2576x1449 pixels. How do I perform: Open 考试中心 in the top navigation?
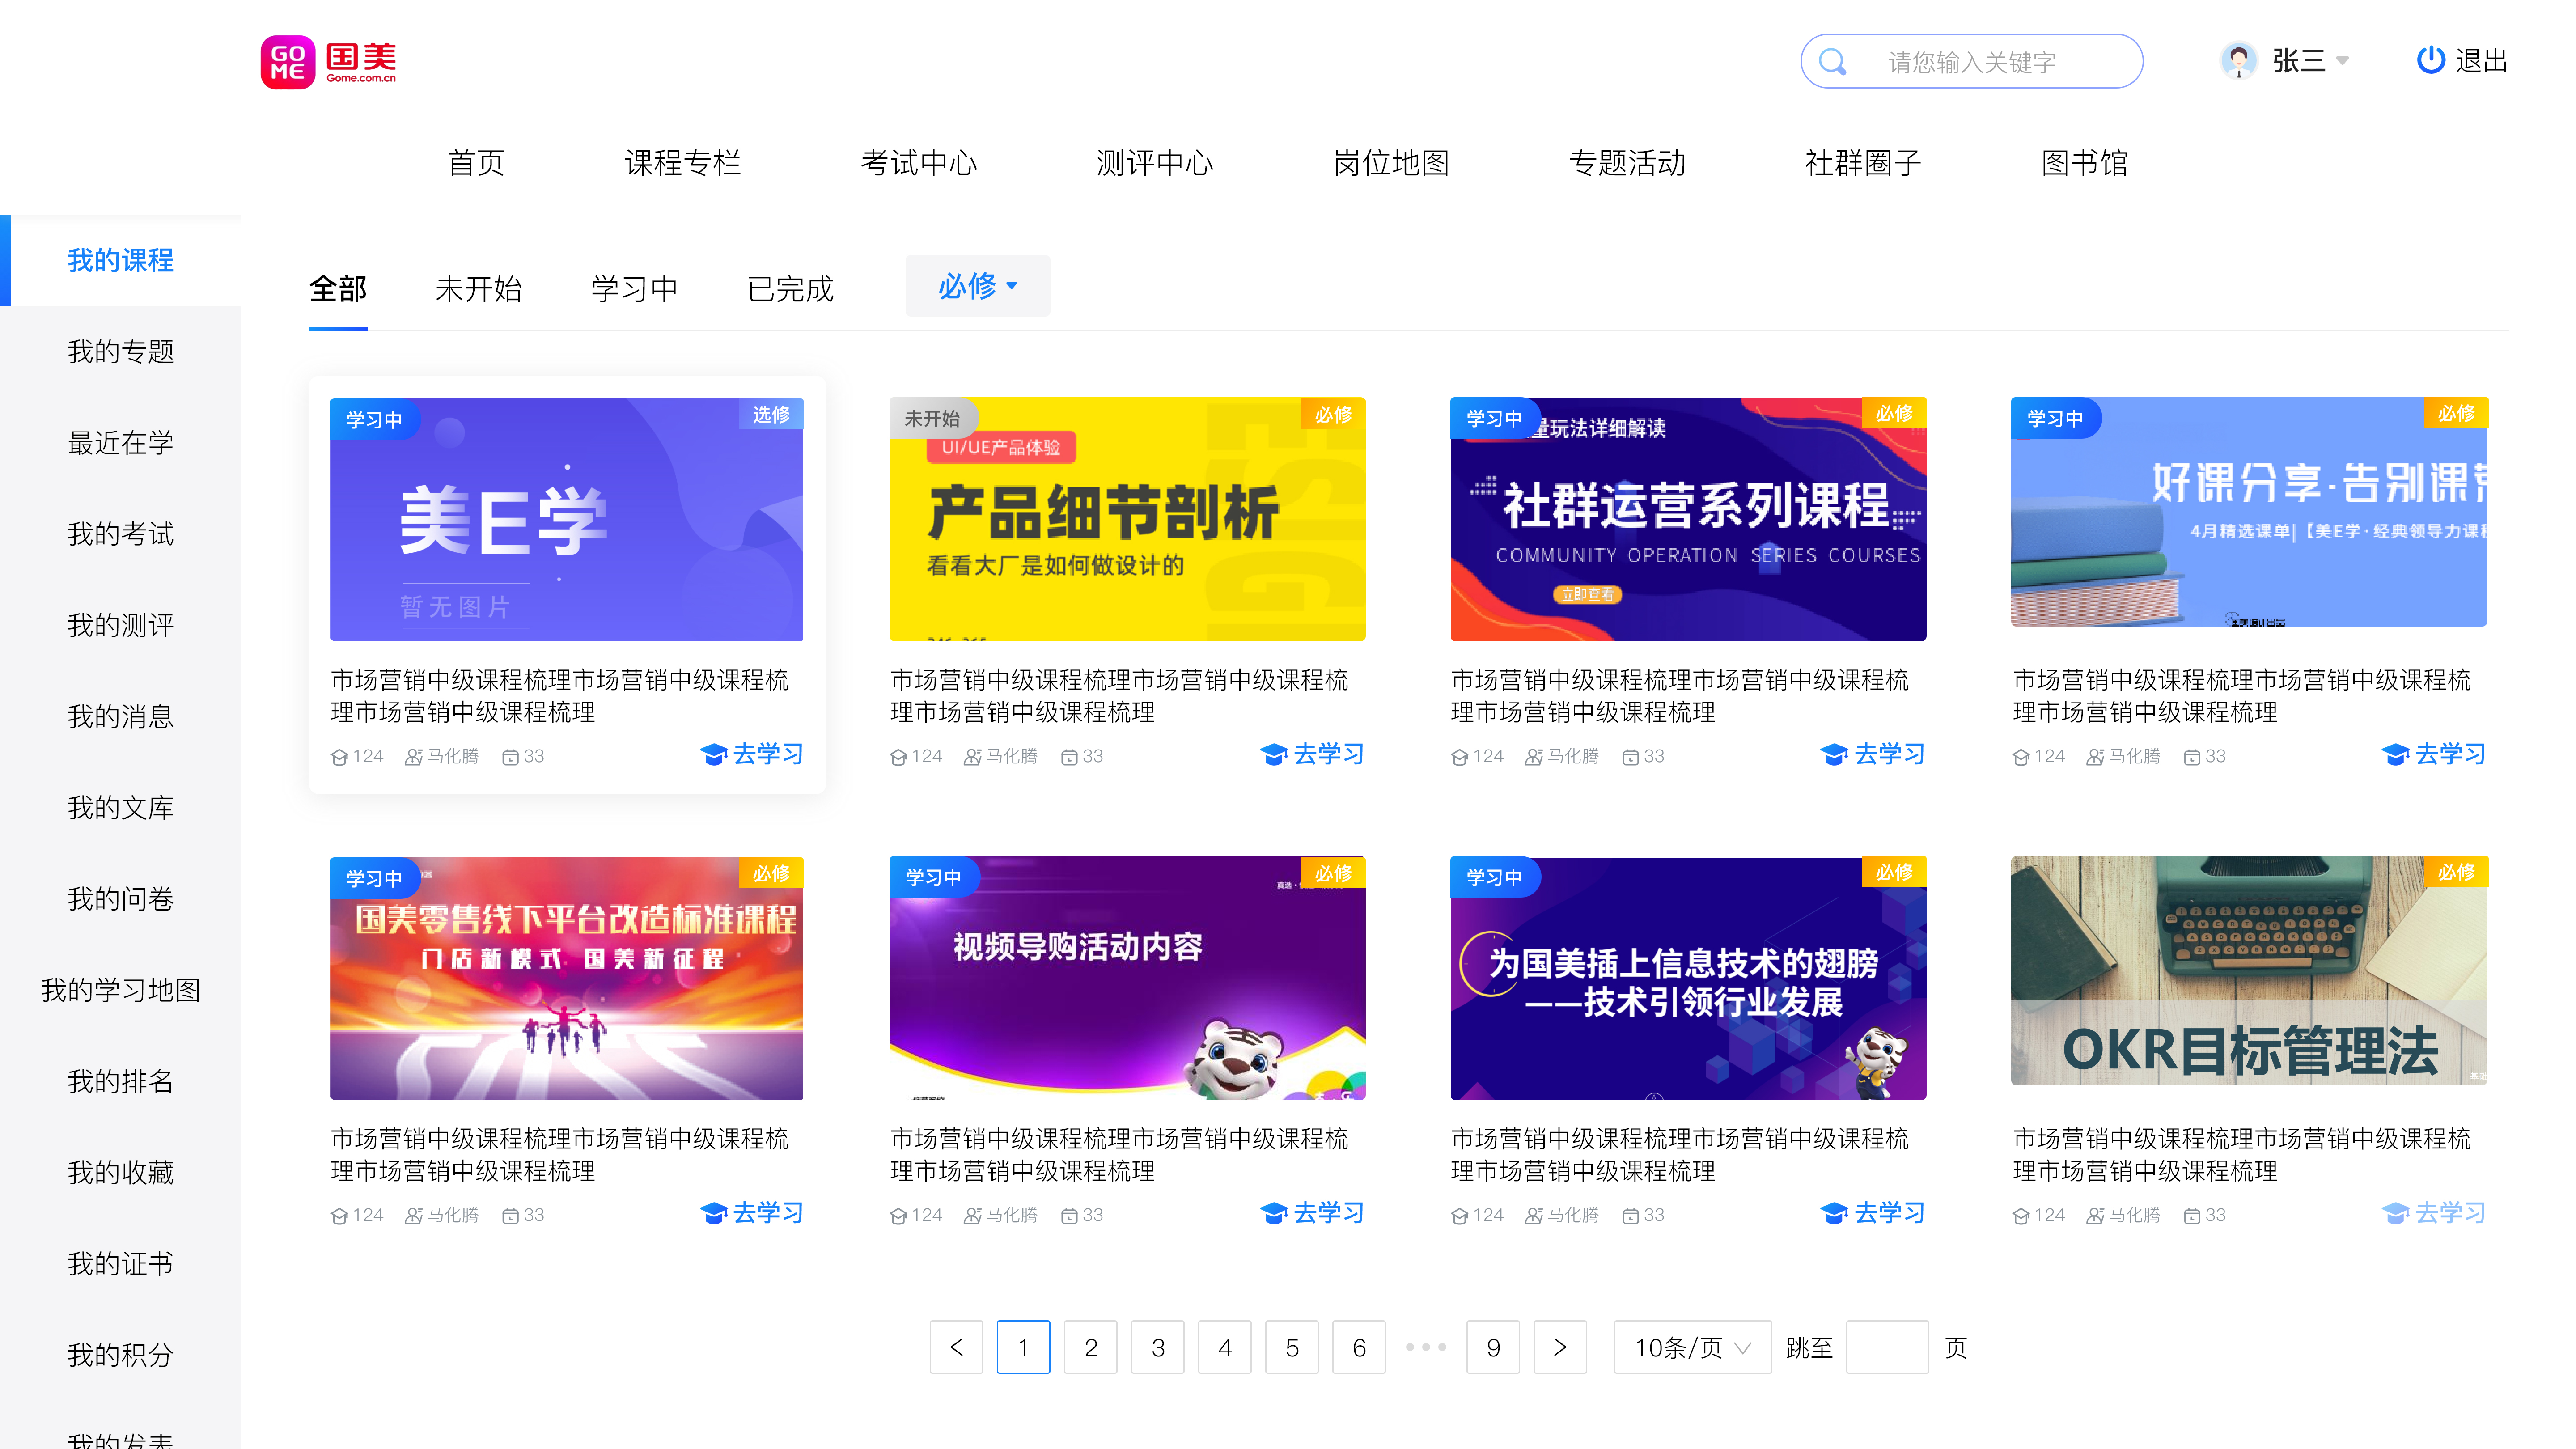pyautogui.click(x=919, y=163)
